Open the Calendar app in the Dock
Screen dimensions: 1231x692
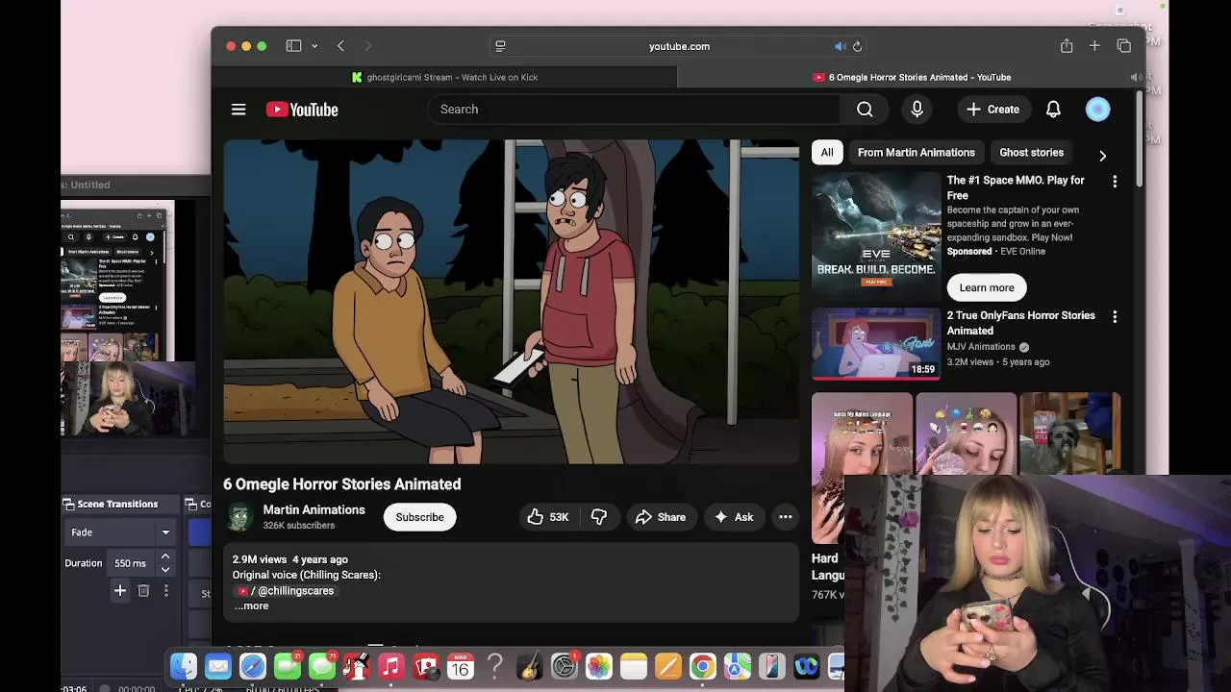pos(460,666)
